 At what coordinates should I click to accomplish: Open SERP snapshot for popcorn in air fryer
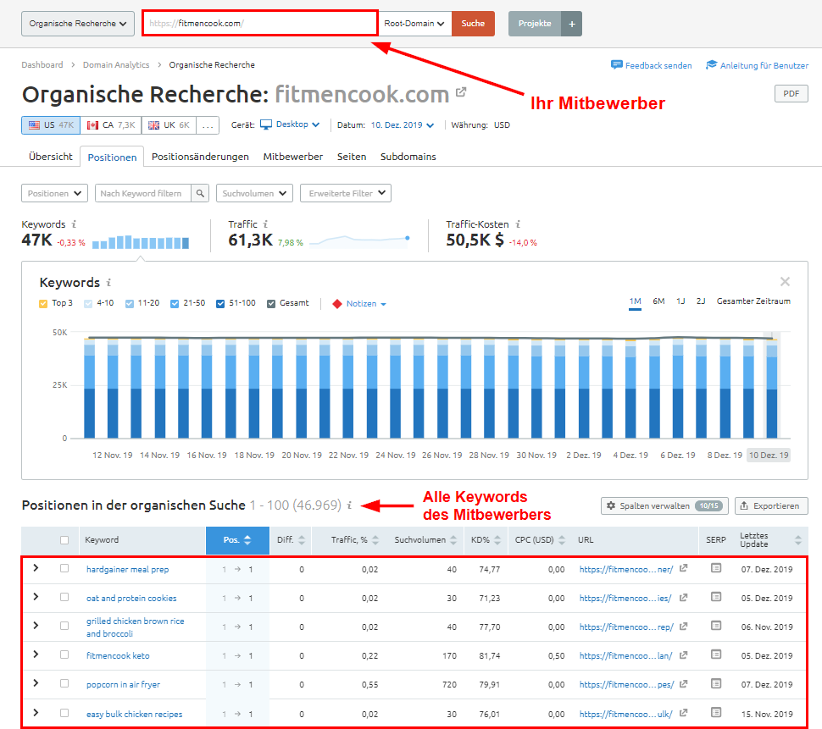(x=716, y=683)
